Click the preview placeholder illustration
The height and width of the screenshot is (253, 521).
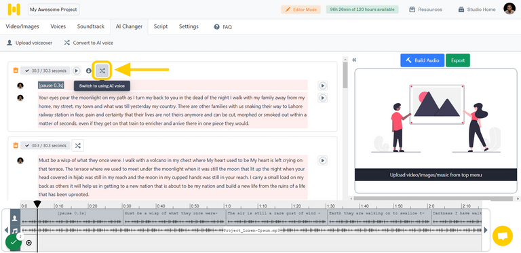click(436, 119)
